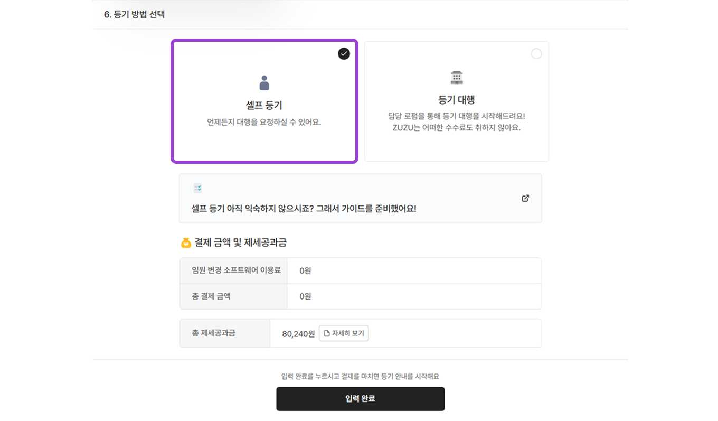Click the checklist icon in the guide banner
The image size is (718, 421).
pyautogui.click(x=198, y=188)
